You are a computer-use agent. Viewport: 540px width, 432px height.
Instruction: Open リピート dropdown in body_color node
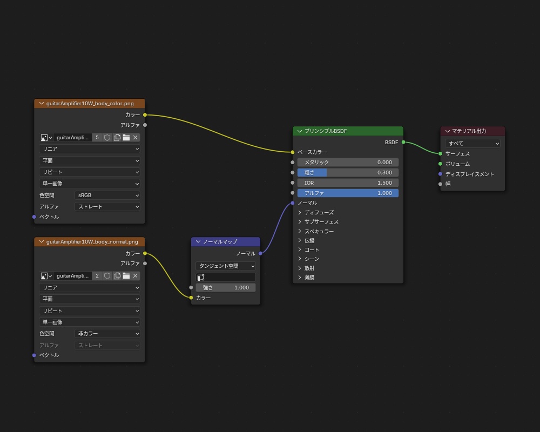point(90,172)
